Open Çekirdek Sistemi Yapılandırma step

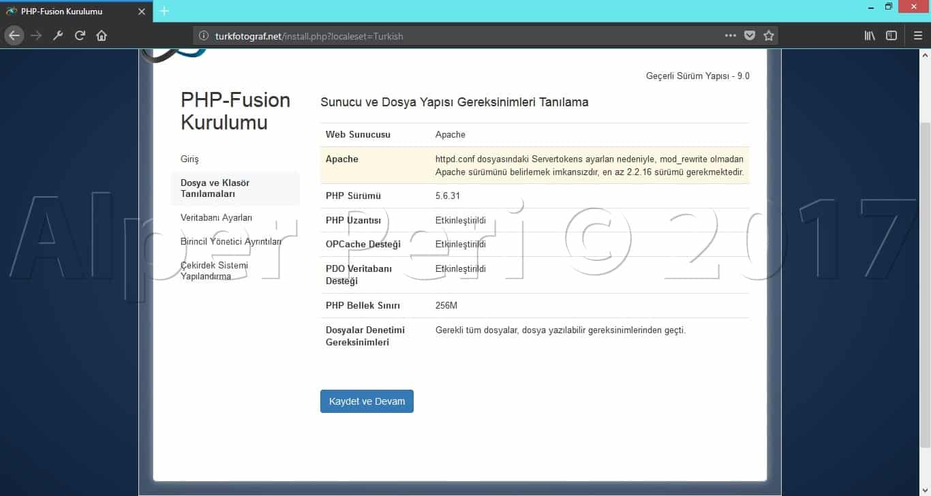click(214, 270)
